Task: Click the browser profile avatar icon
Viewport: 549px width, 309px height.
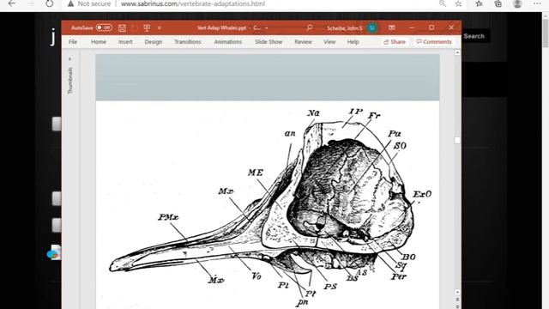Action: 517,3
